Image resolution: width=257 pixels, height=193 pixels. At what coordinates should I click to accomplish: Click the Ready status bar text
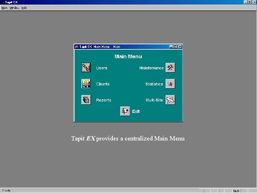(x=6, y=191)
